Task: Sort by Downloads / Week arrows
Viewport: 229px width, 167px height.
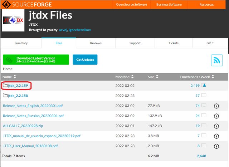Action: [213, 77]
